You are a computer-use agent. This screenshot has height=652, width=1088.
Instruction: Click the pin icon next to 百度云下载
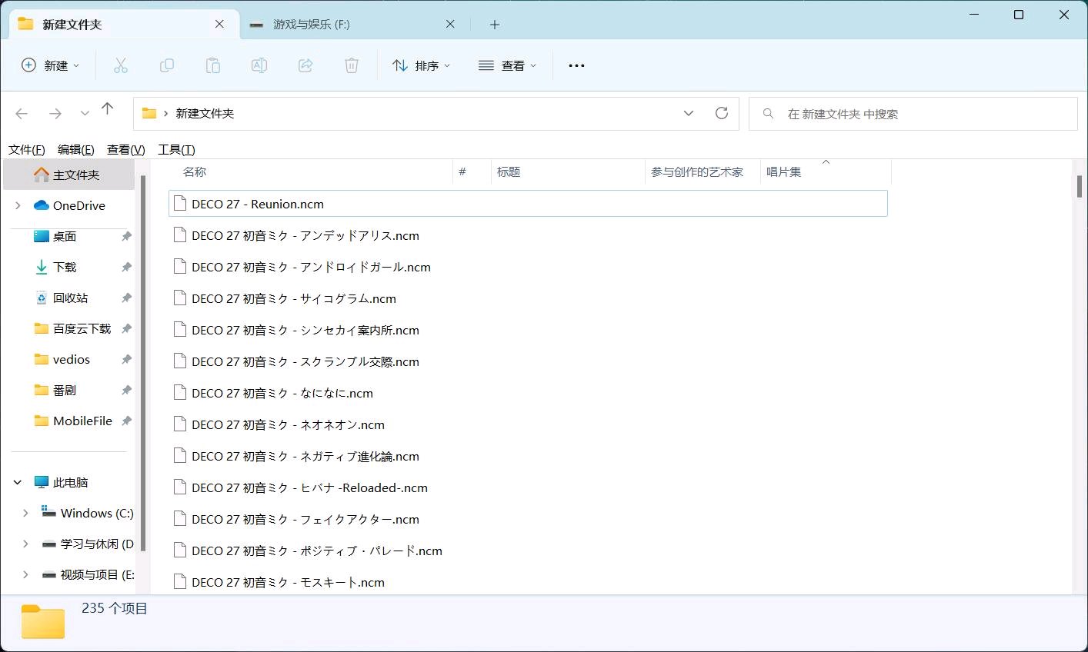[x=126, y=328]
